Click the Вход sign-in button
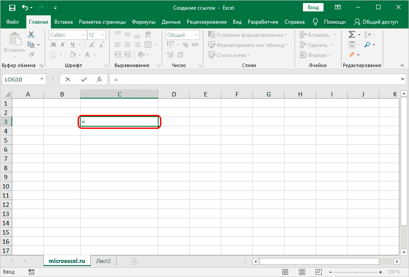The width and height of the screenshot is (409, 277). (313, 8)
